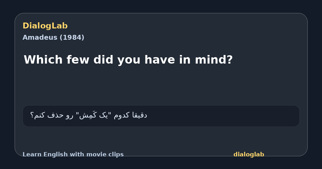Select the year (1984) in subtitle
Image resolution: width=322 pixels, height=169 pixels.
[x=72, y=38]
